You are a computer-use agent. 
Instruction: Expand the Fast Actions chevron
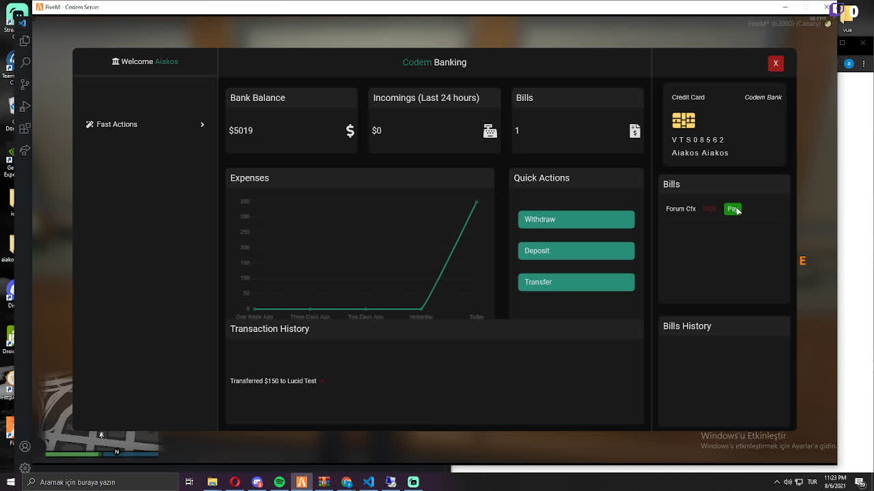[202, 125]
